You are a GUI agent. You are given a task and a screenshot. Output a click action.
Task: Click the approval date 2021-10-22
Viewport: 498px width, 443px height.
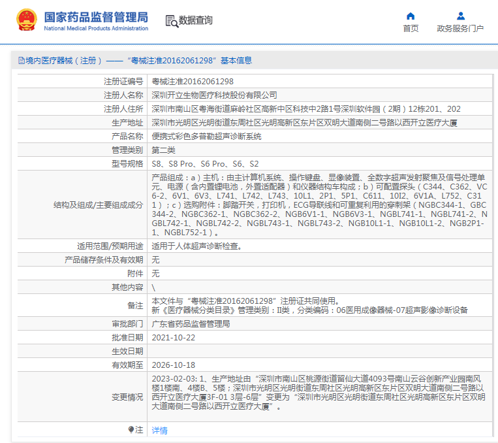pos(173,338)
